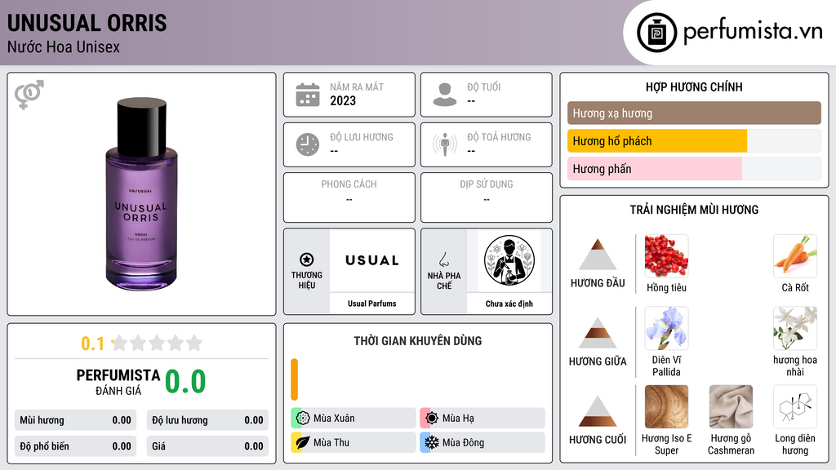Click the Giá 0.00 score row
836x470 pixels.
coord(207,446)
